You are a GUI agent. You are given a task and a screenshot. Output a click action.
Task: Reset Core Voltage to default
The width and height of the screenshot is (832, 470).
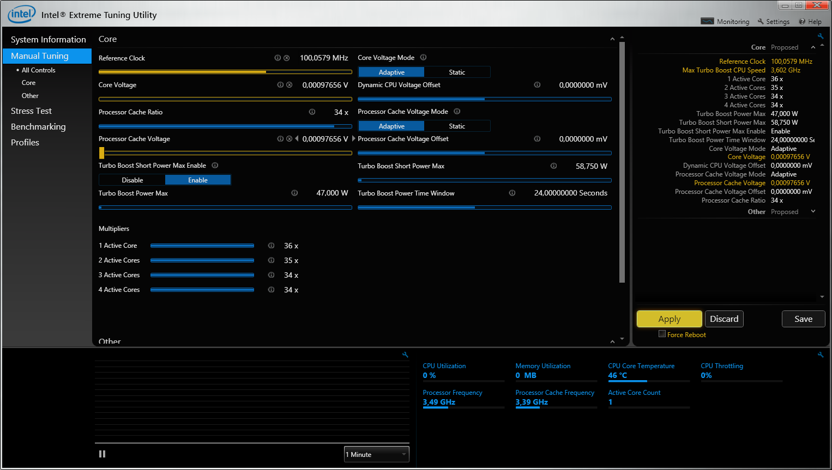click(x=290, y=85)
